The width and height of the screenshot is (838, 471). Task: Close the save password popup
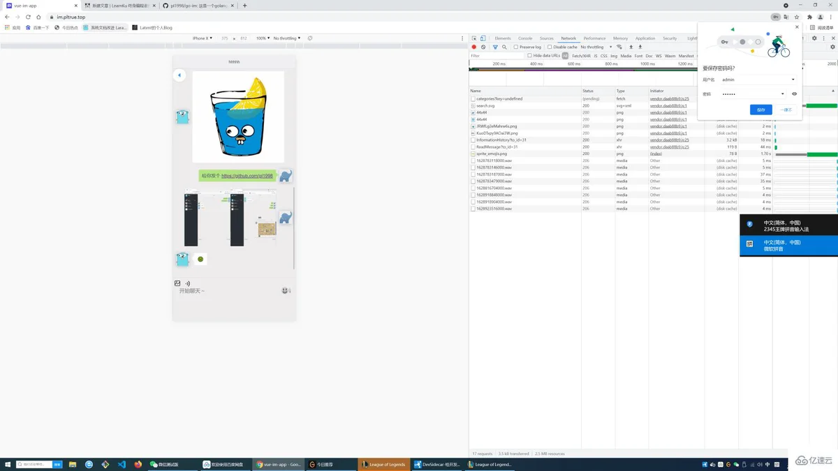coord(797,27)
